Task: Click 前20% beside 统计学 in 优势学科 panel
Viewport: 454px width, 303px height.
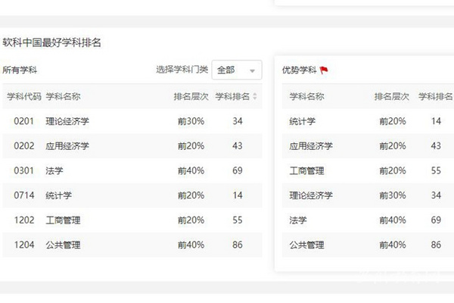Action: tap(393, 121)
